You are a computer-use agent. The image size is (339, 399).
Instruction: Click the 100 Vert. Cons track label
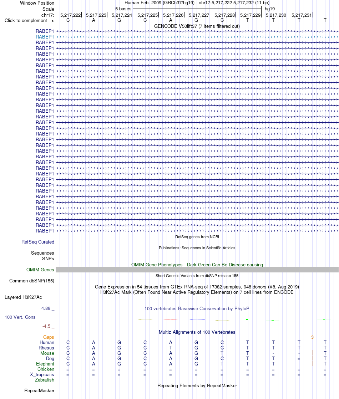(20, 317)
